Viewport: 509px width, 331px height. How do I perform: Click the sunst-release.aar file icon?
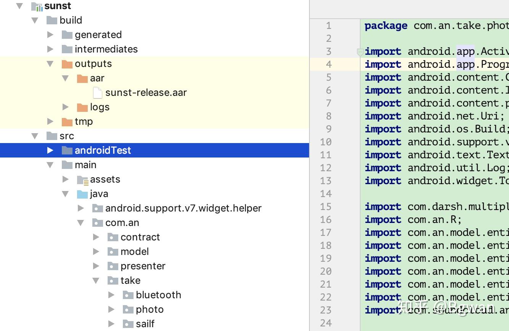pos(98,93)
